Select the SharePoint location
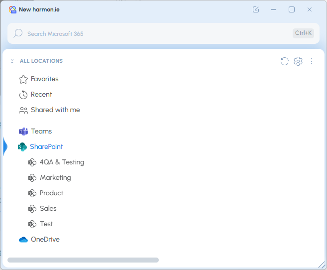The height and width of the screenshot is (270, 327). pos(46,146)
